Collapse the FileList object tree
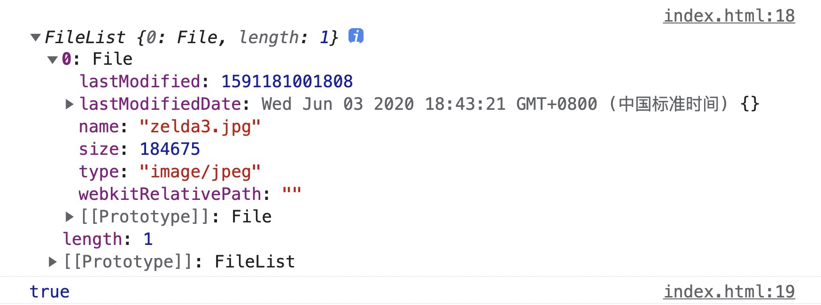 coord(35,37)
